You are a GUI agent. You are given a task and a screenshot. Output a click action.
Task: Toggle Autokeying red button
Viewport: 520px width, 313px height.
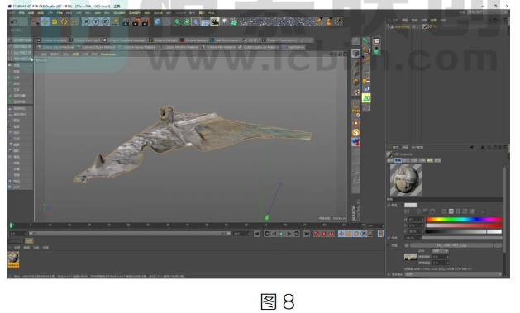324,234
